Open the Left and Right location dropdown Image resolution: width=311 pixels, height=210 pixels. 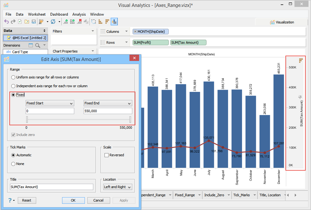point(118,187)
